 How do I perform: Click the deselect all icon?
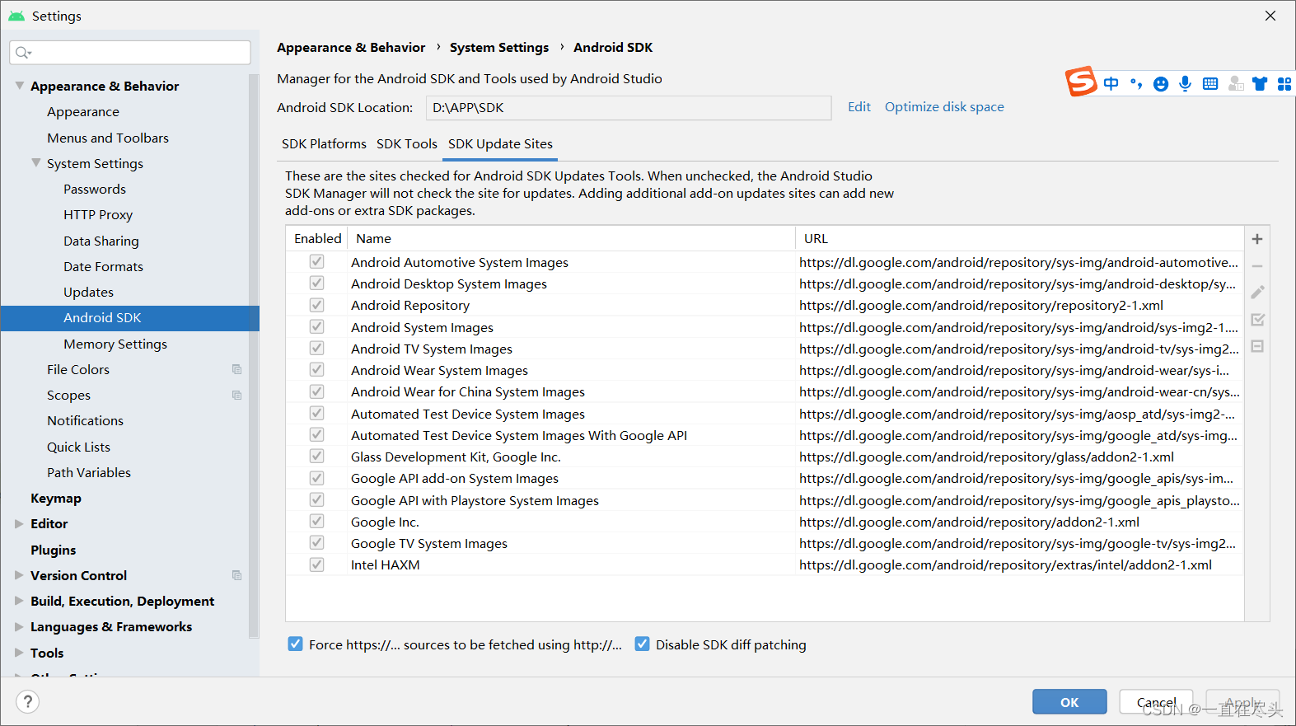pyautogui.click(x=1257, y=346)
